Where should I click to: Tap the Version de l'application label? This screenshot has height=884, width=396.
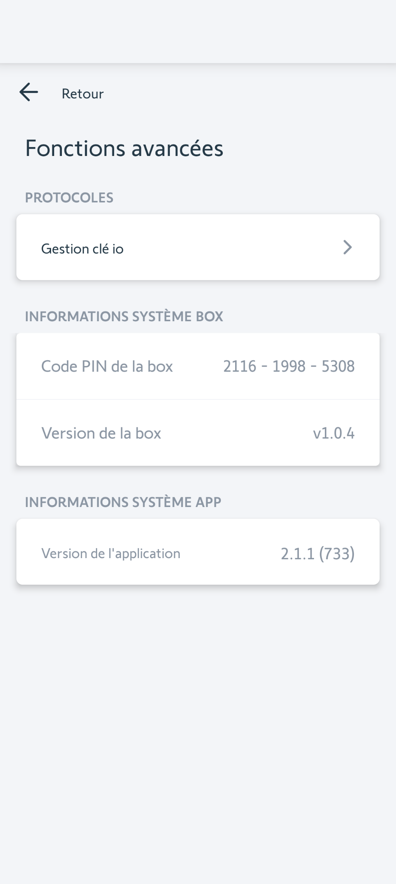point(111,553)
